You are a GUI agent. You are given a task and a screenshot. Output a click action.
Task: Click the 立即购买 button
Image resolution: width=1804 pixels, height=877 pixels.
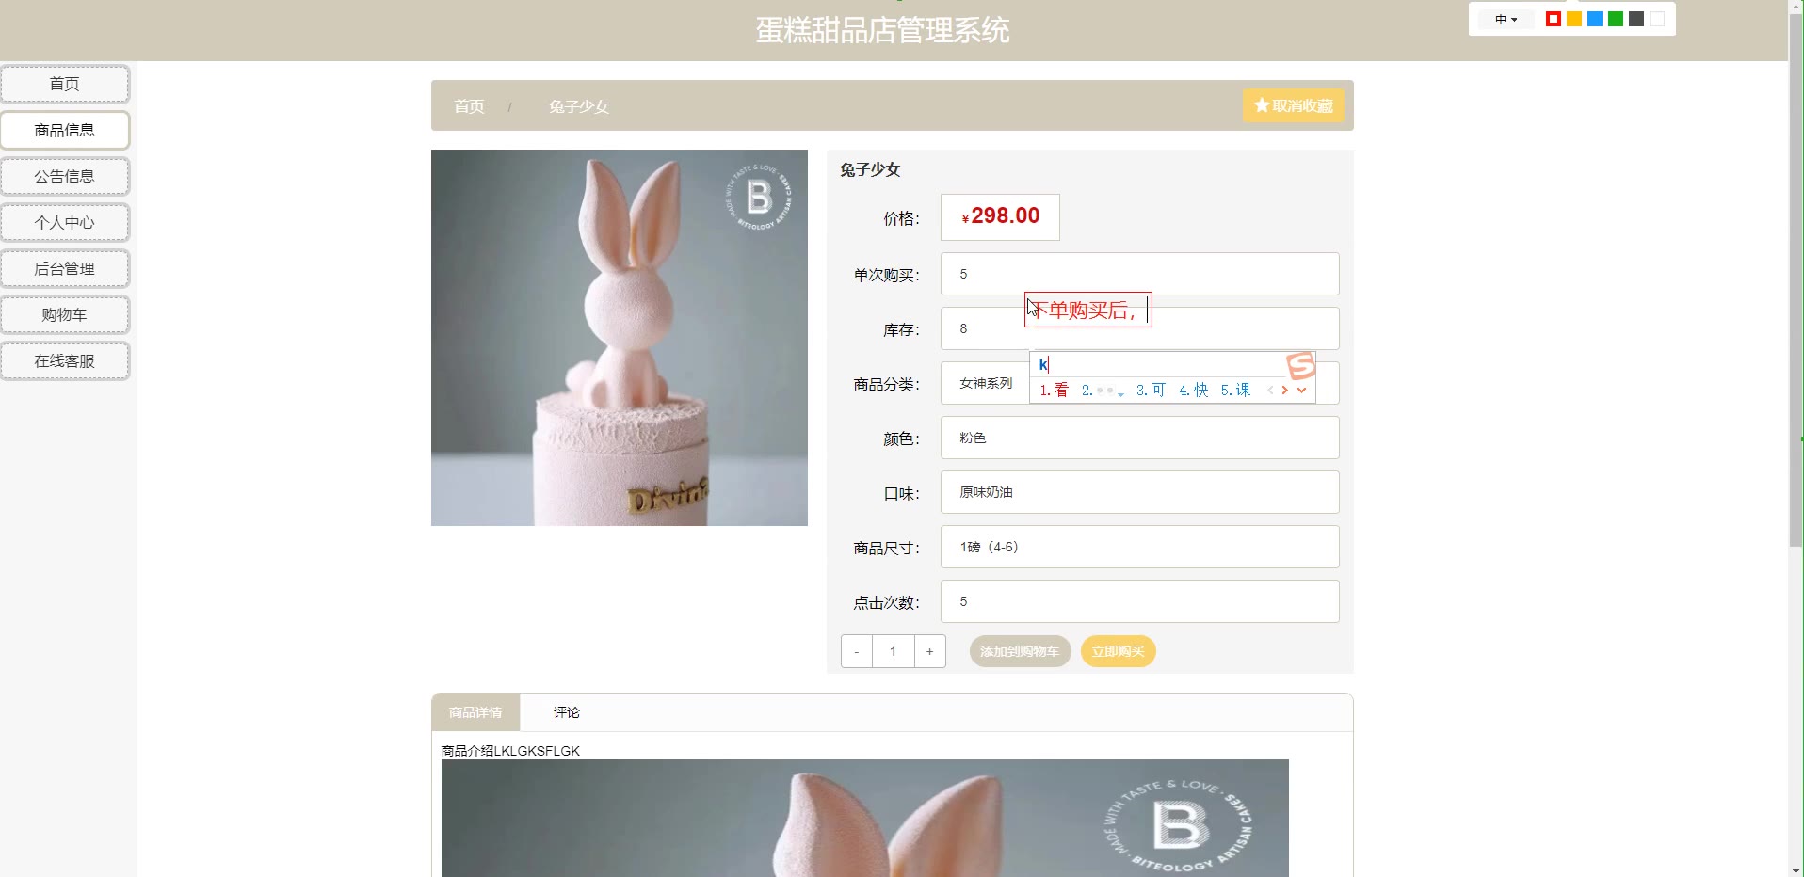[1118, 651]
